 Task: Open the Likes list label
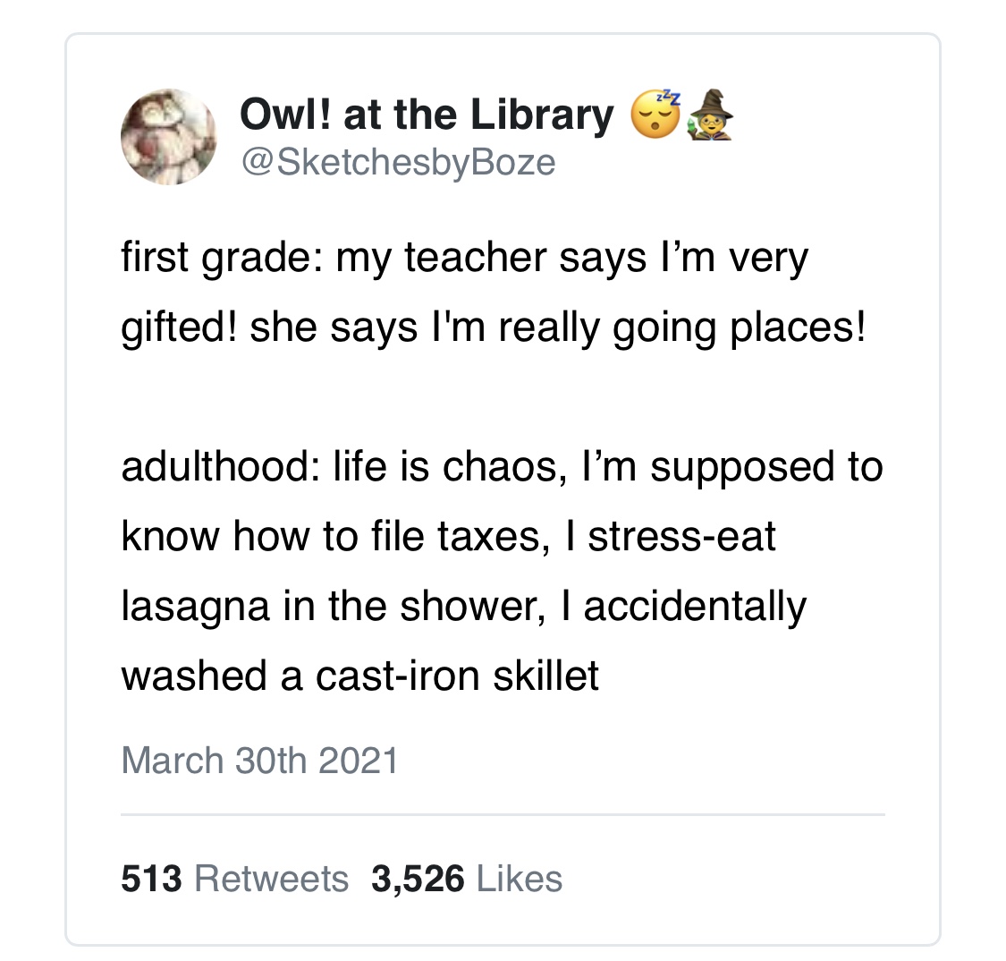tap(520, 879)
